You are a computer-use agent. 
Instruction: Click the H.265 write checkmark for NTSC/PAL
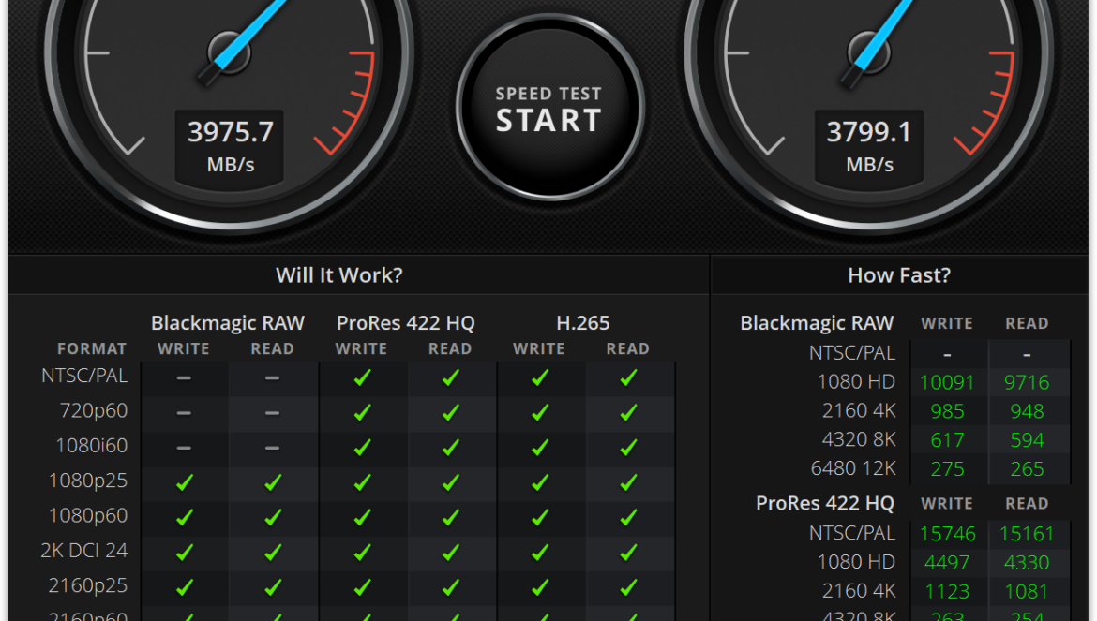pos(539,377)
